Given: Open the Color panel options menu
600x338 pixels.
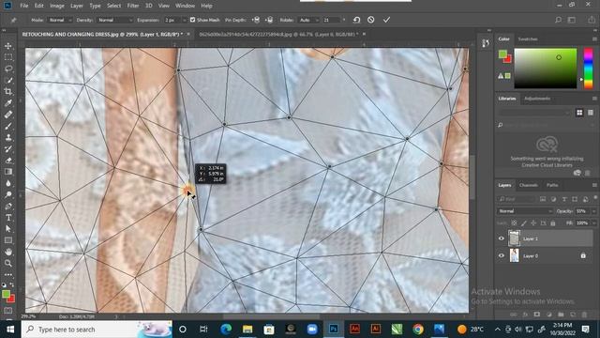Looking at the screenshot, I should pyautogui.click(x=594, y=39).
